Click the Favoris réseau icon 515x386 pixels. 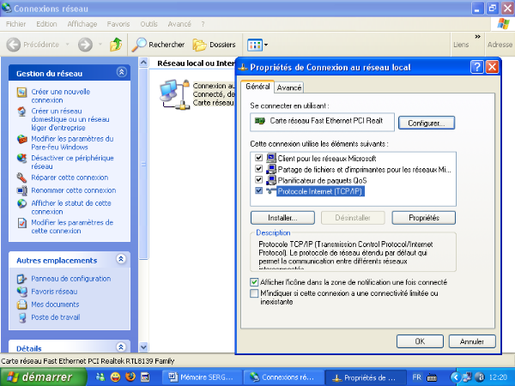point(21,292)
